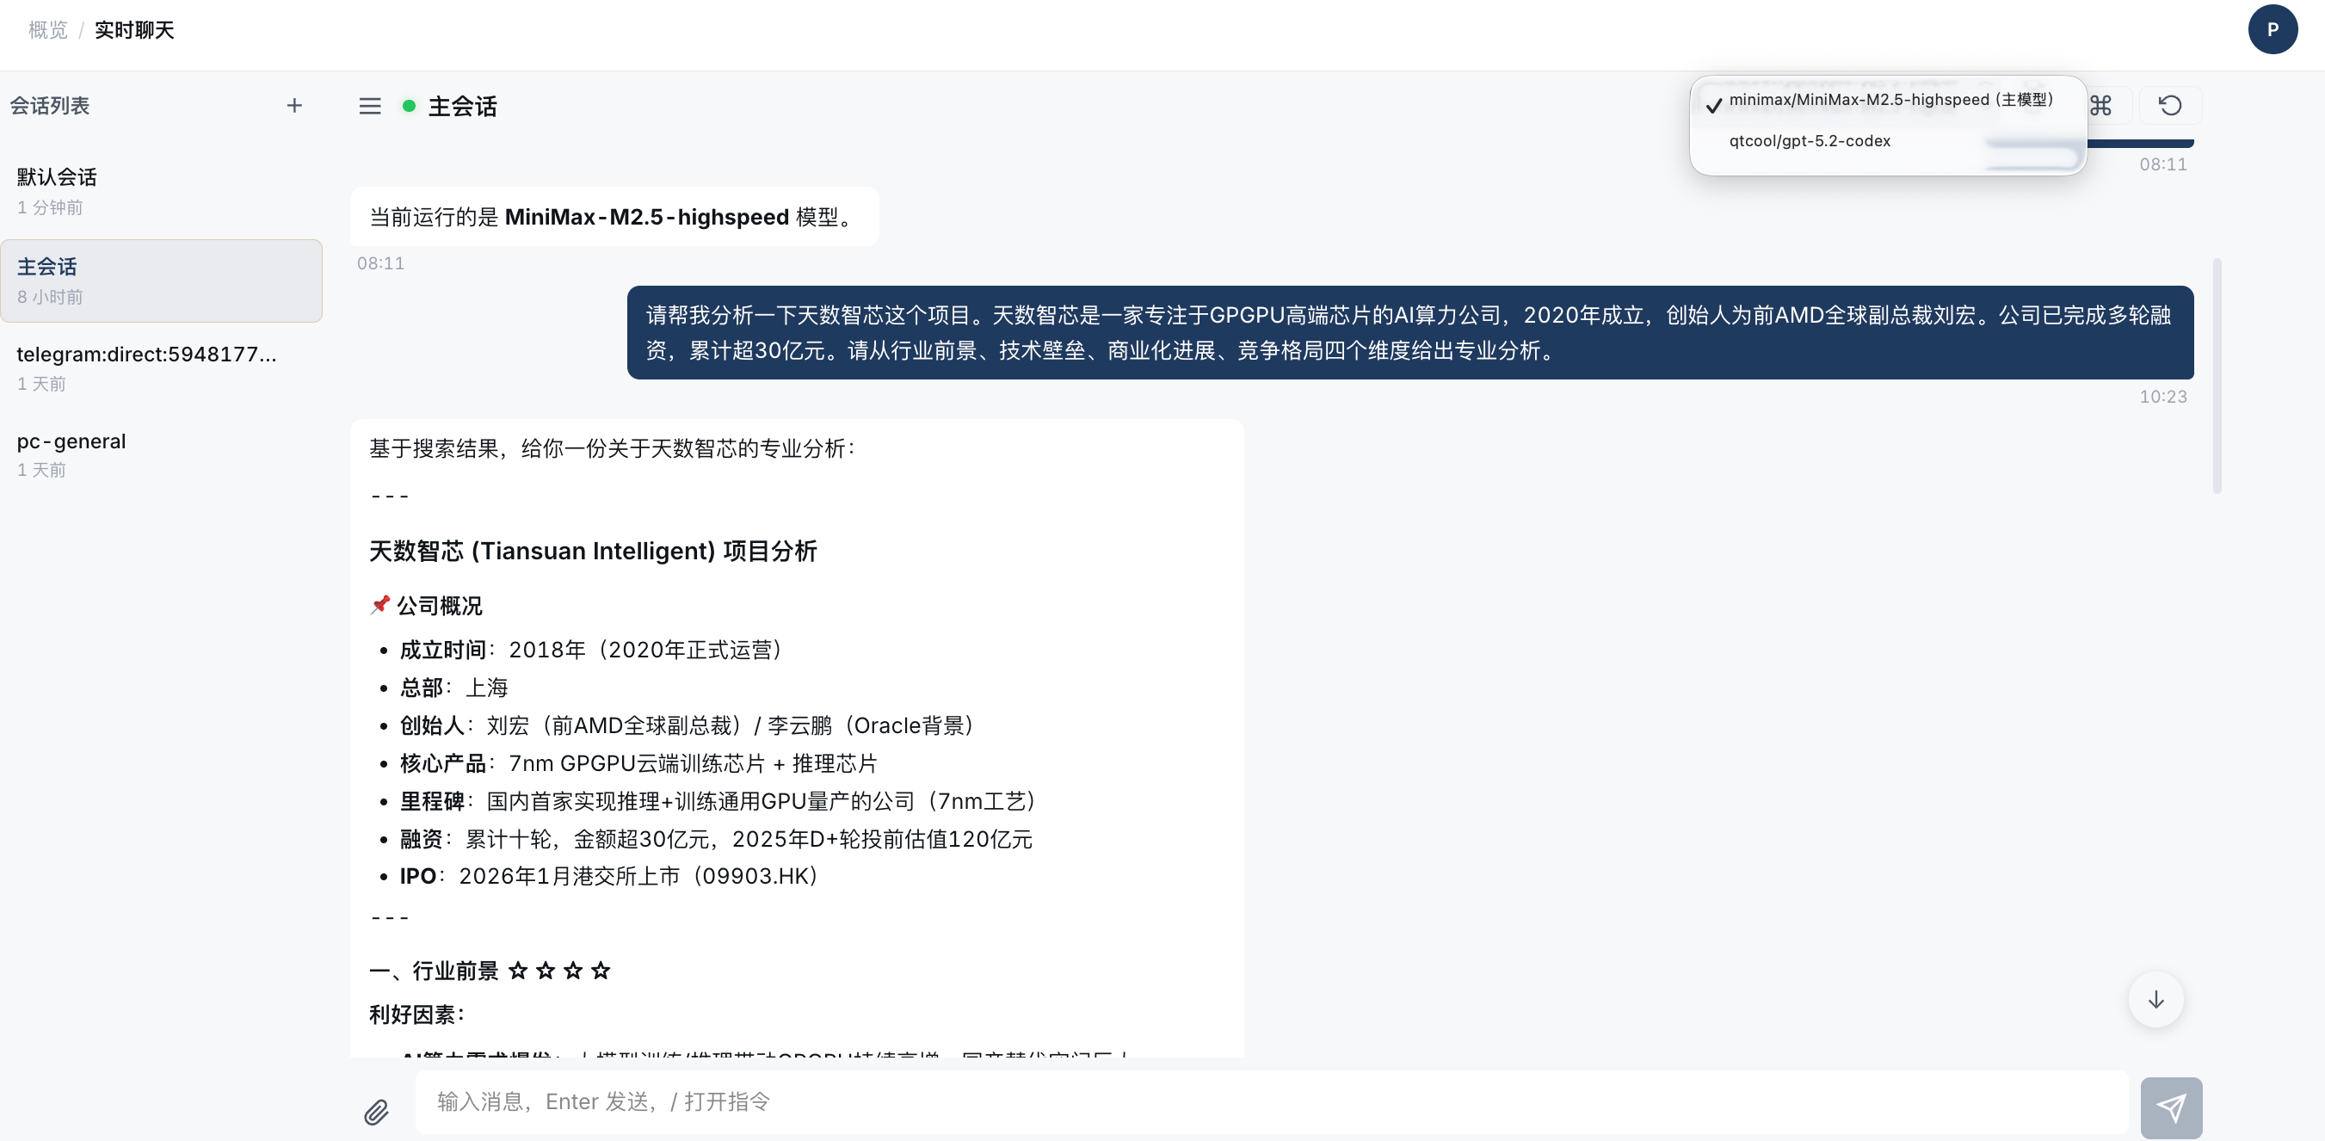The height and width of the screenshot is (1141, 2325).
Task: Attach a file using the paperclip icon
Action: click(x=376, y=1112)
